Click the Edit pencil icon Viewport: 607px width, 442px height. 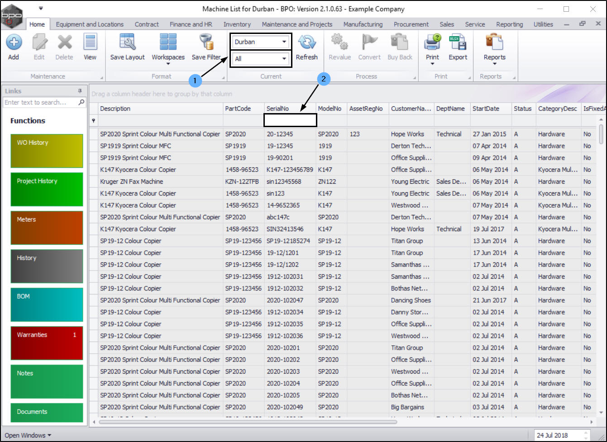(x=39, y=43)
